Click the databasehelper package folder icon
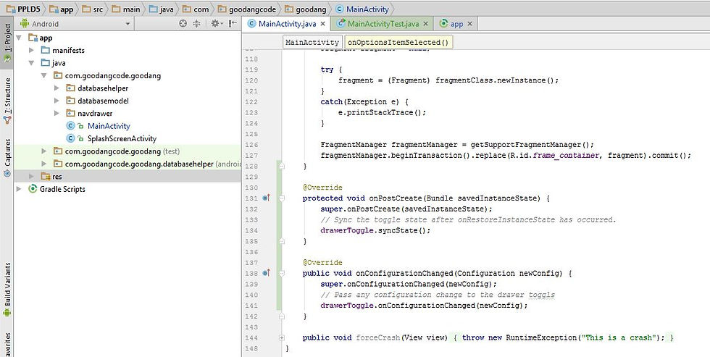The image size is (710, 357). (71, 88)
